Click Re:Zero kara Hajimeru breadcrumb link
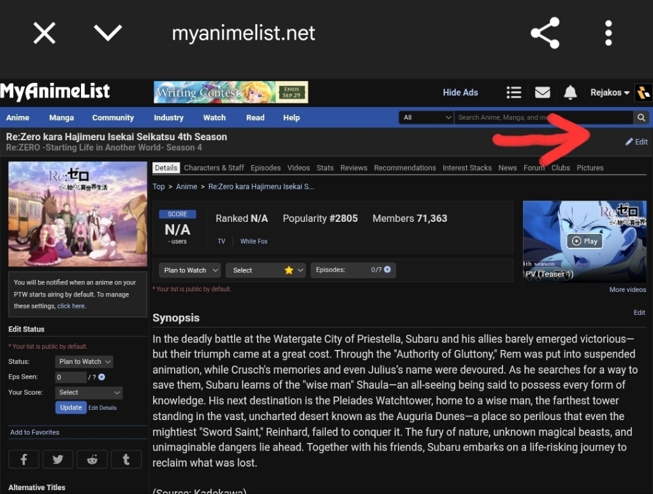 point(261,187)
